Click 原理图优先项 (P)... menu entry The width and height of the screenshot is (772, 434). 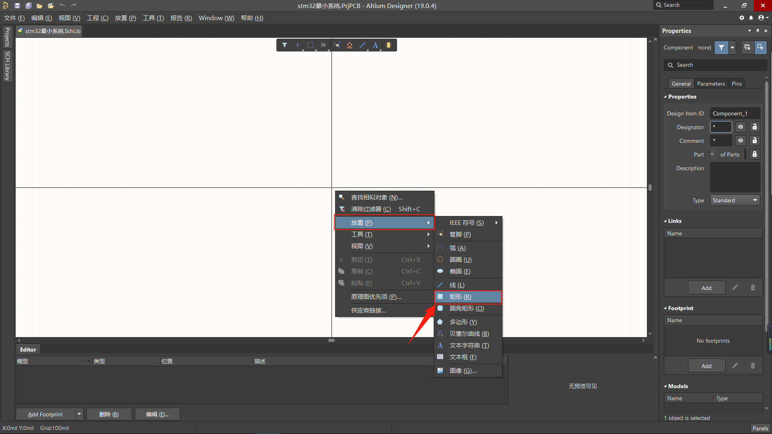[x=384, y=297]
